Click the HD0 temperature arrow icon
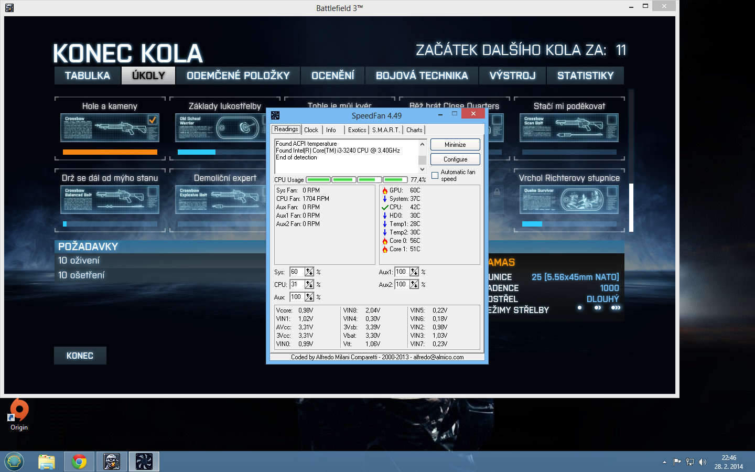 click(x=385, y=216)
